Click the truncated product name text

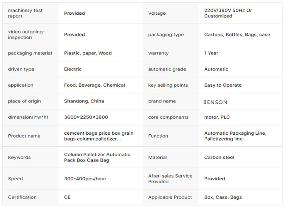point(99,136)
